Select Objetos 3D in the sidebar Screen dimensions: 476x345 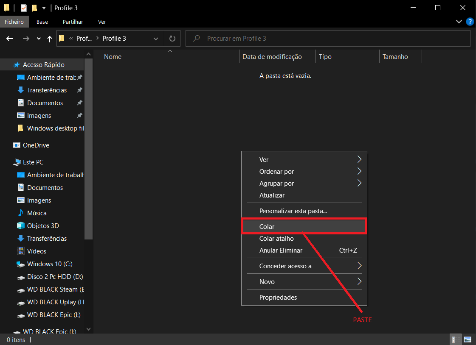point(42,226)
